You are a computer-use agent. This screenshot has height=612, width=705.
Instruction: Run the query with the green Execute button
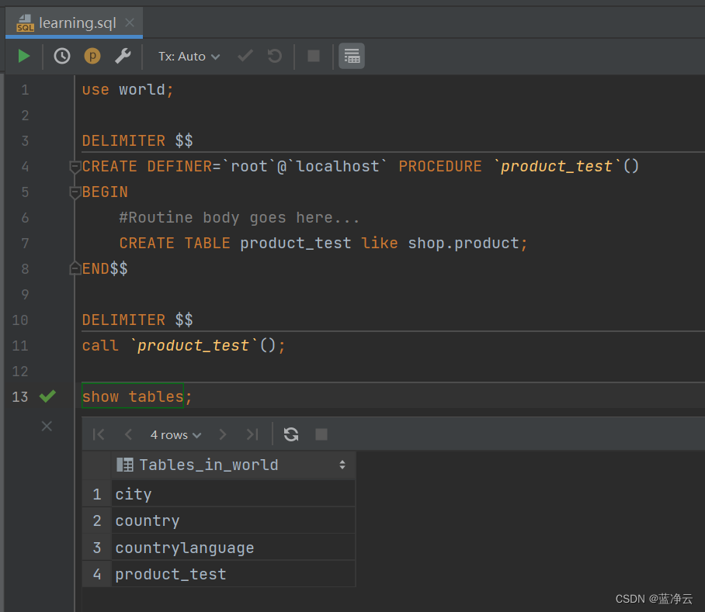coord(24,56)
